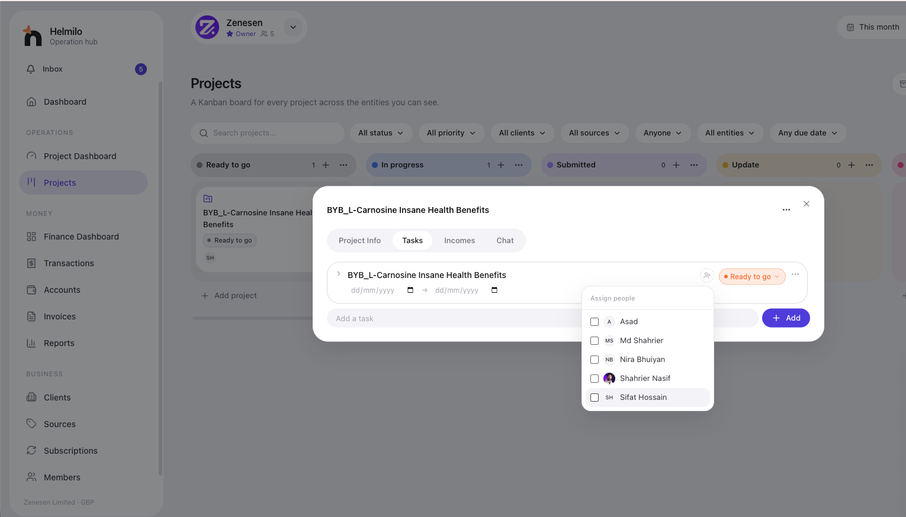The height and width of the screenshot is (517, 906).
Task: Click the blue Add task button
Action: tap(786, 318)
